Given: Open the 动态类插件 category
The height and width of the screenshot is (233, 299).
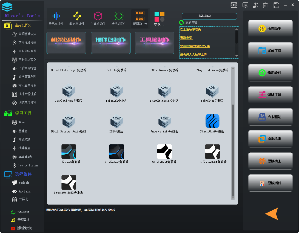Looking at the screenshot, I should pos(77,19).
